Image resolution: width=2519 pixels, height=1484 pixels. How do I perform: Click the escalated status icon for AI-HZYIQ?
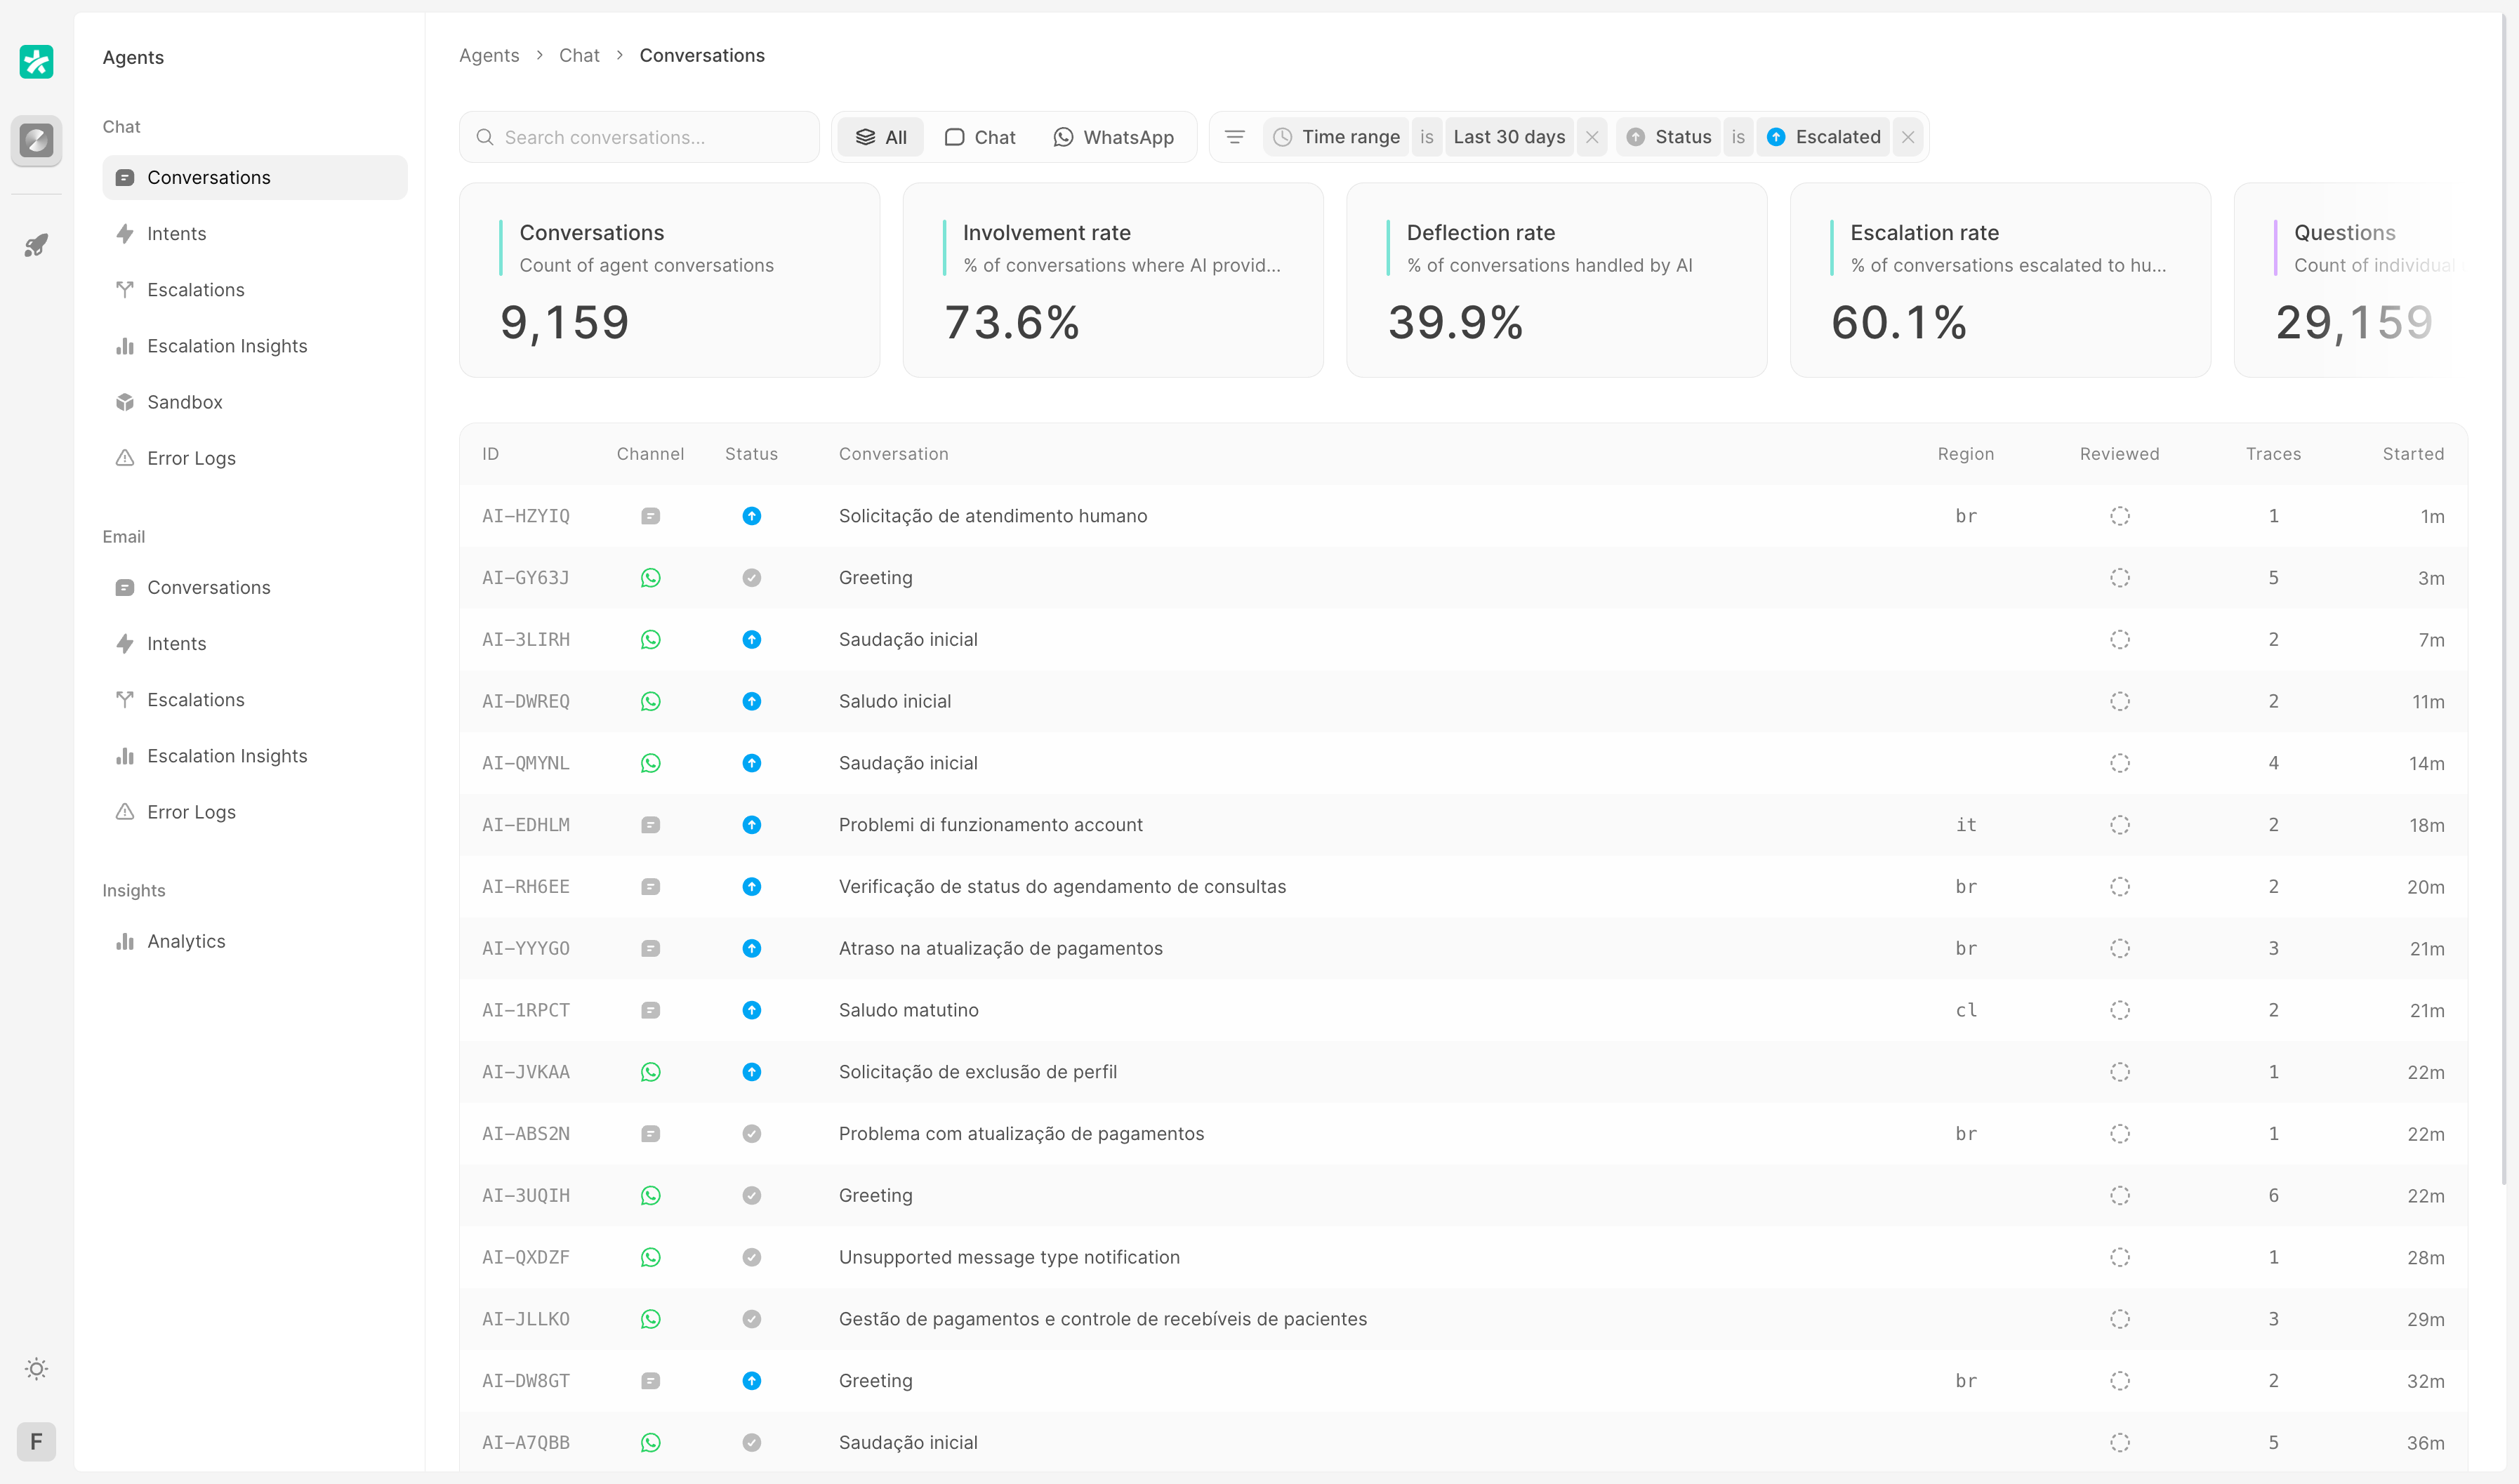tap(752, 516)
